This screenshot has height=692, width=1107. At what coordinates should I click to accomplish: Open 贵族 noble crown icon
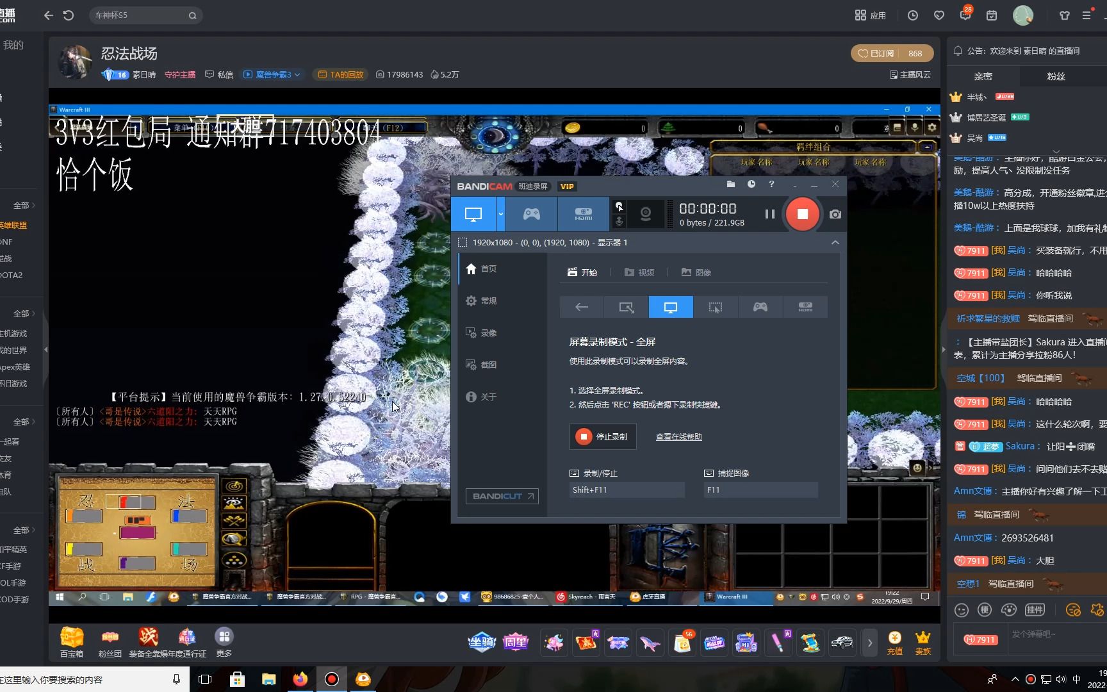click(x=923, y=643)
